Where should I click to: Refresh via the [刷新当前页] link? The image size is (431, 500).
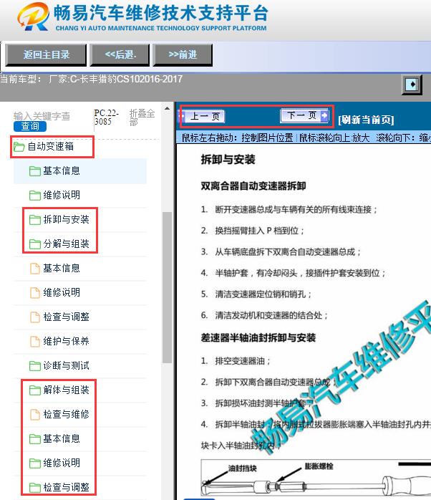pos(366,120)
